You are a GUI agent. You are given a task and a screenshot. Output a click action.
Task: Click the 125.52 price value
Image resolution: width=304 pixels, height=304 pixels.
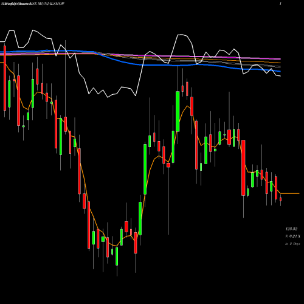[291, 229]
